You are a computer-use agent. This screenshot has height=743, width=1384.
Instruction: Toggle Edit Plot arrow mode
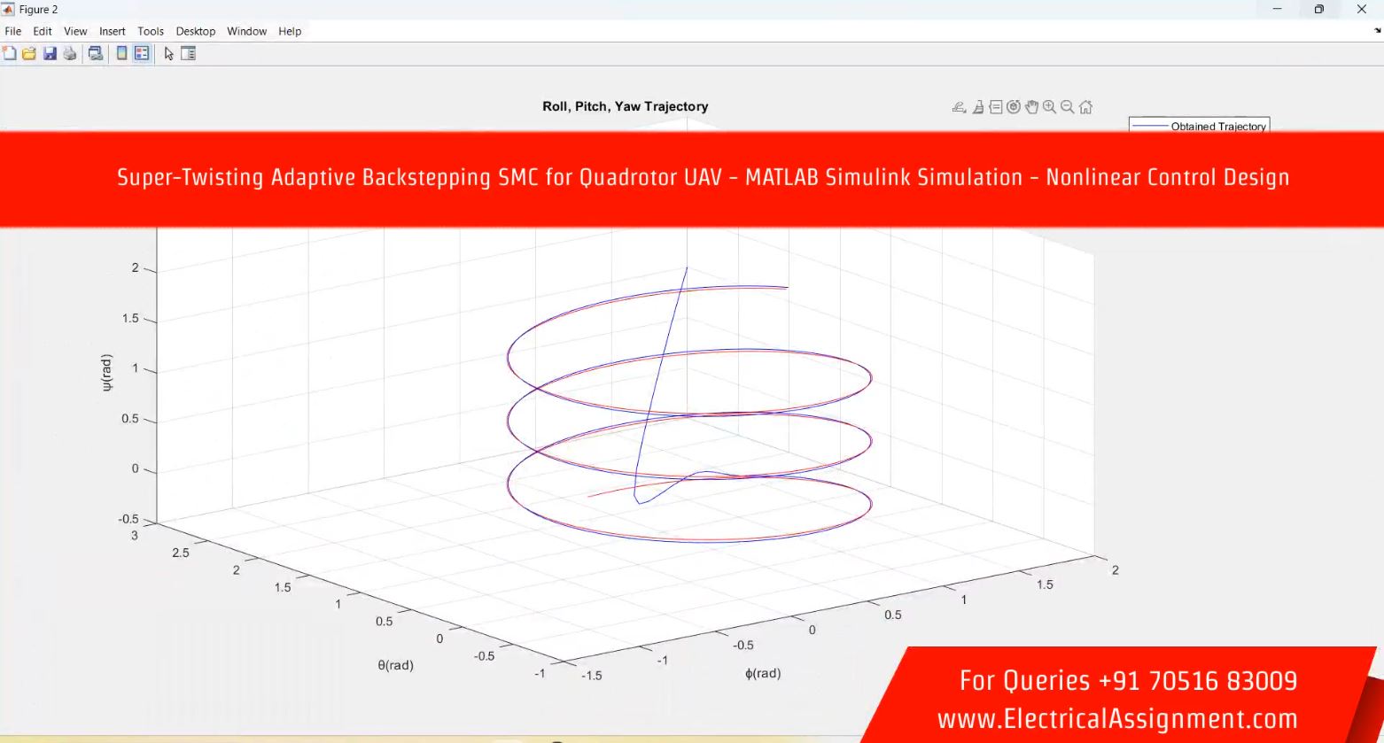168,53
